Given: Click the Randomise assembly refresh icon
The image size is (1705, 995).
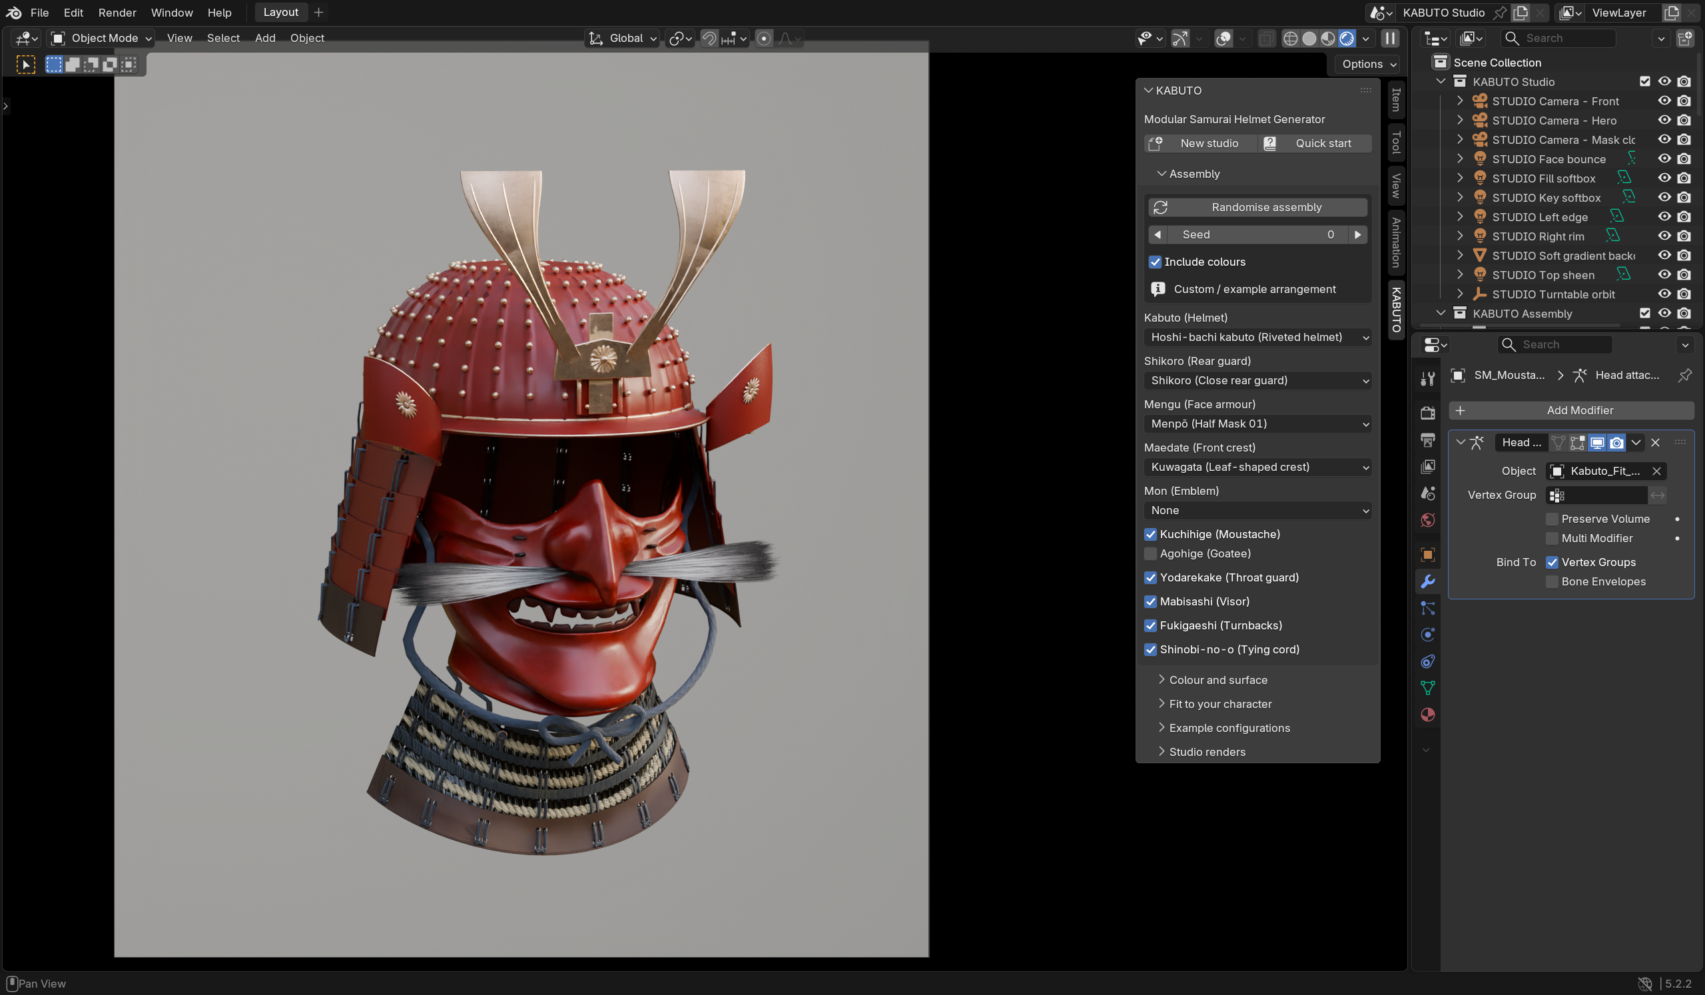Looking at the screenshot, I should coord(1160,207).
